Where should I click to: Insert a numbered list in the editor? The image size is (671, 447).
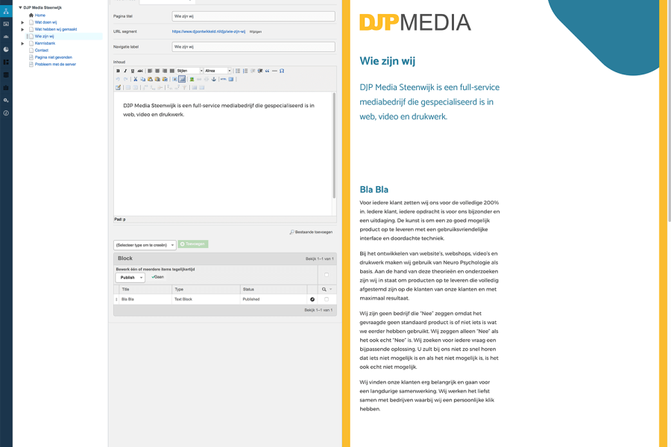[245, 71]
